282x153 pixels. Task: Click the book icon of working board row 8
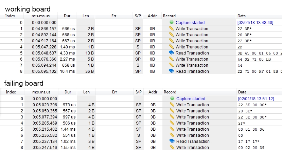point(171,71)
